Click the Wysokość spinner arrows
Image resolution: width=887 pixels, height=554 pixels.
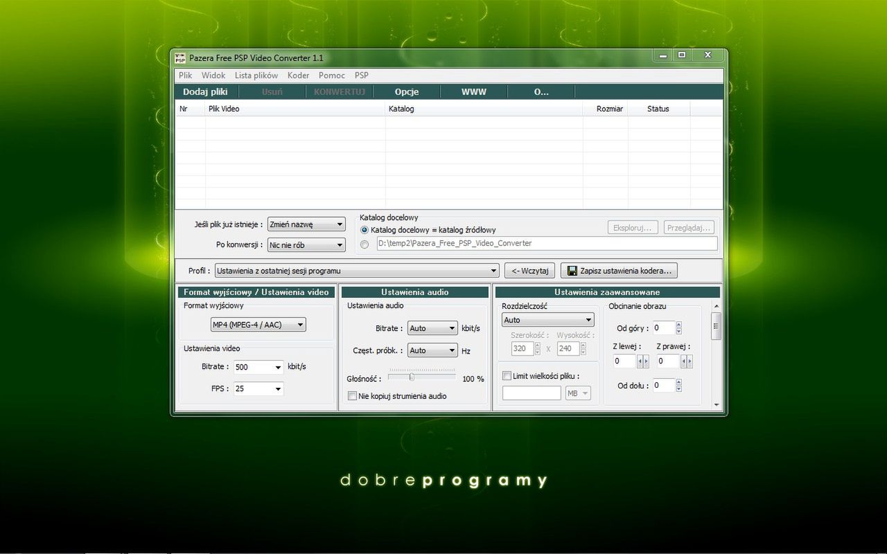coord(583,349)
